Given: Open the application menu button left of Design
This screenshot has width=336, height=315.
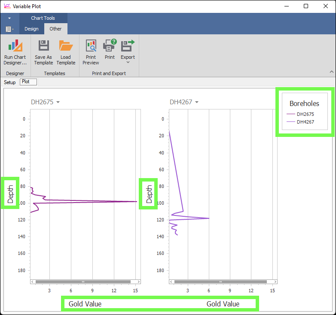Looking at the screenshot, I should pyautogui.click(x=9, y=29).
